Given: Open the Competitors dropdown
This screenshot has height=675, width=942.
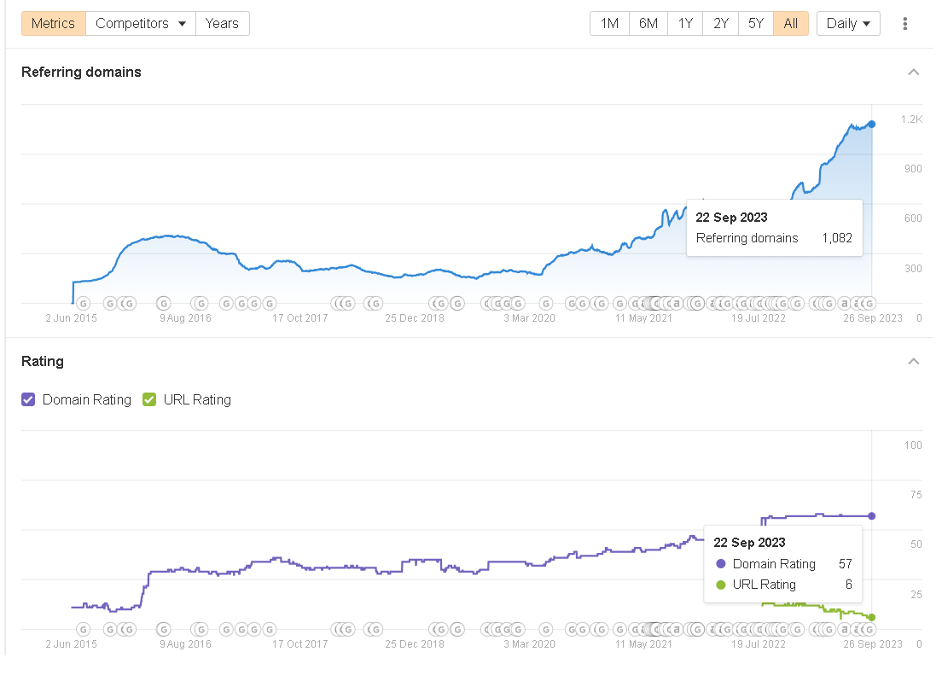Looking at the screenshot, I should (141, 24).
